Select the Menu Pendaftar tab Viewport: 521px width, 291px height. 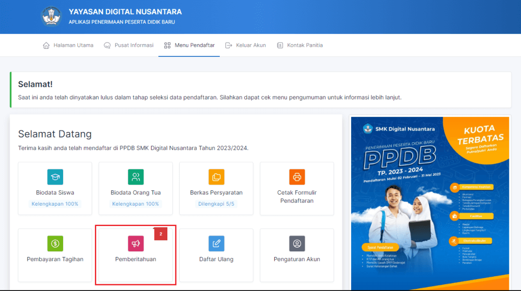[x=189, y=45]
